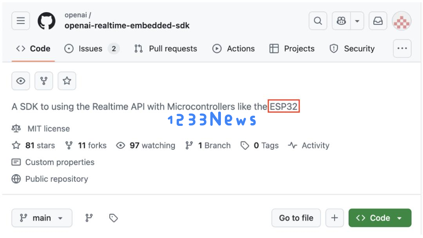The image size is (423, 238).
Task: Click the Issues count badge 2
Action: [114, 49]
